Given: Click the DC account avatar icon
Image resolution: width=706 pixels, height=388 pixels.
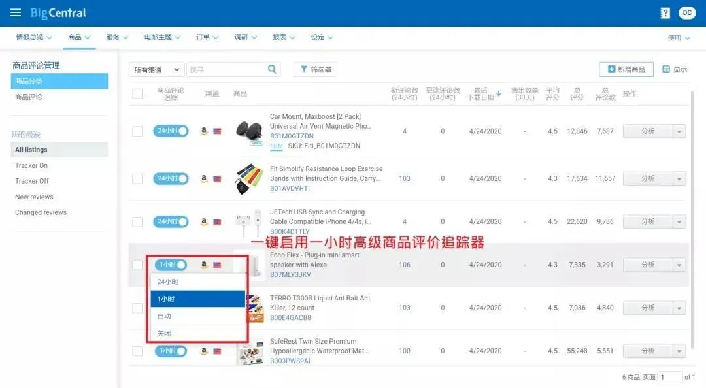Looking at the screenshot, I should coord(686,12).
